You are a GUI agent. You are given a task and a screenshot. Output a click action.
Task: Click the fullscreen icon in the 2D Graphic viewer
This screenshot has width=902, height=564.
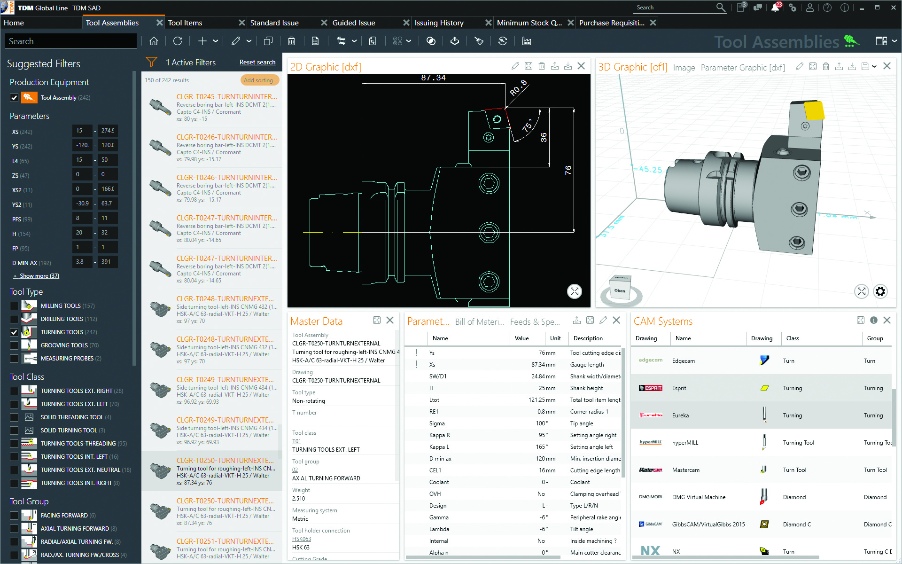574,292
